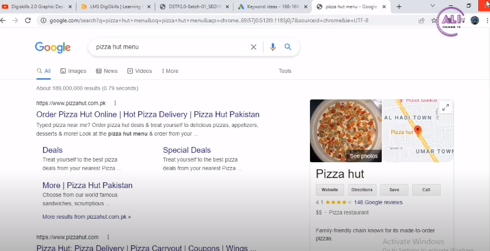Click the Website button for Pizza hut
Viewport: 490px width, 251px height.
pyautogui.click(x=329, y=190)
